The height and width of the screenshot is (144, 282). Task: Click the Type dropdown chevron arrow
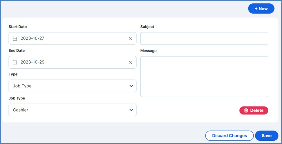click(x=131, y=86)
